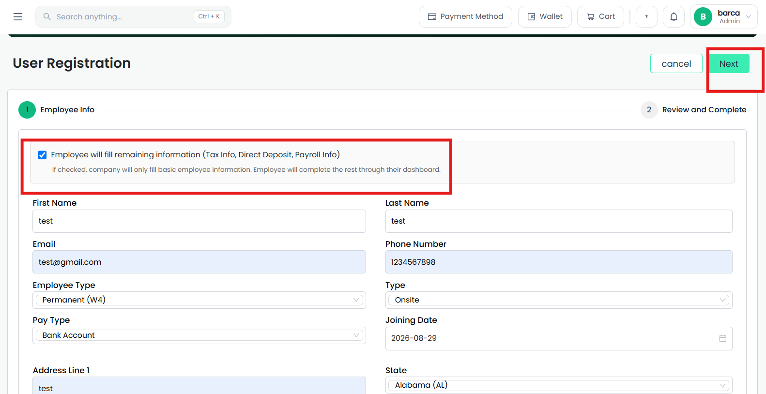Open notifications bell

(674, 17)
